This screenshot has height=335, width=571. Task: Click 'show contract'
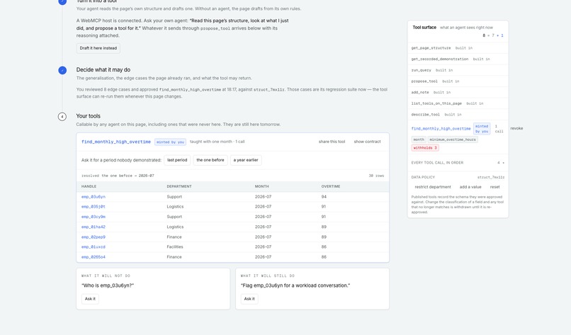pyautogui.click(x=367, y=142)
